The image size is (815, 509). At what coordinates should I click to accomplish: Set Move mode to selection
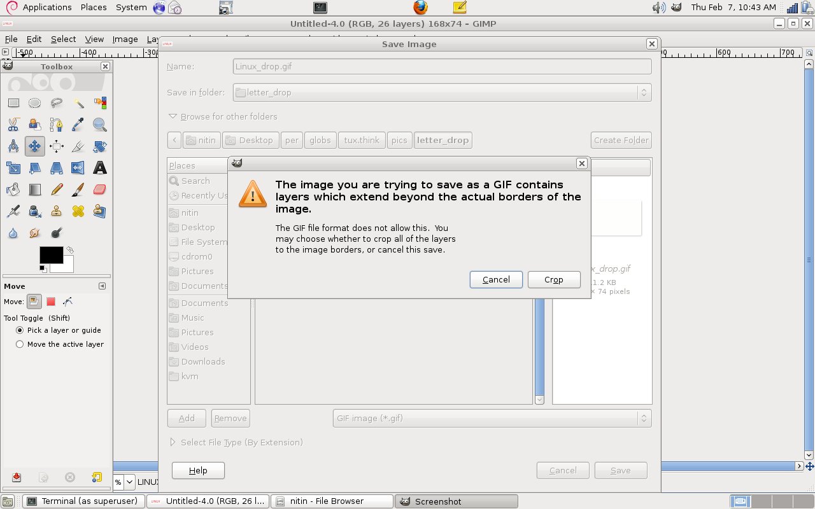click(x=51, y=302)
